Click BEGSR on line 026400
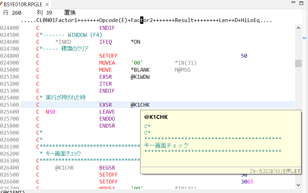 tap(107, 167)
